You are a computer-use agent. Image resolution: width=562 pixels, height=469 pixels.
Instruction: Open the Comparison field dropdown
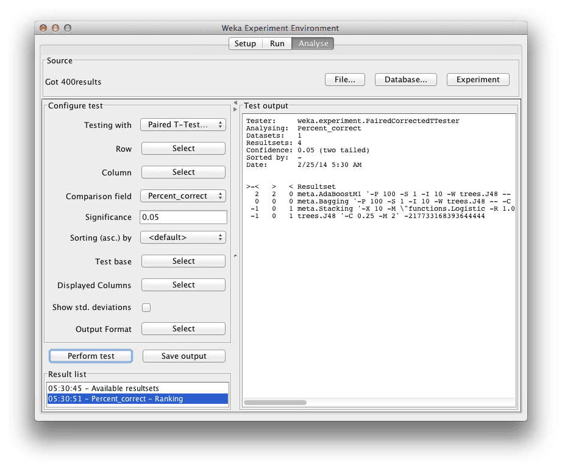183,196
